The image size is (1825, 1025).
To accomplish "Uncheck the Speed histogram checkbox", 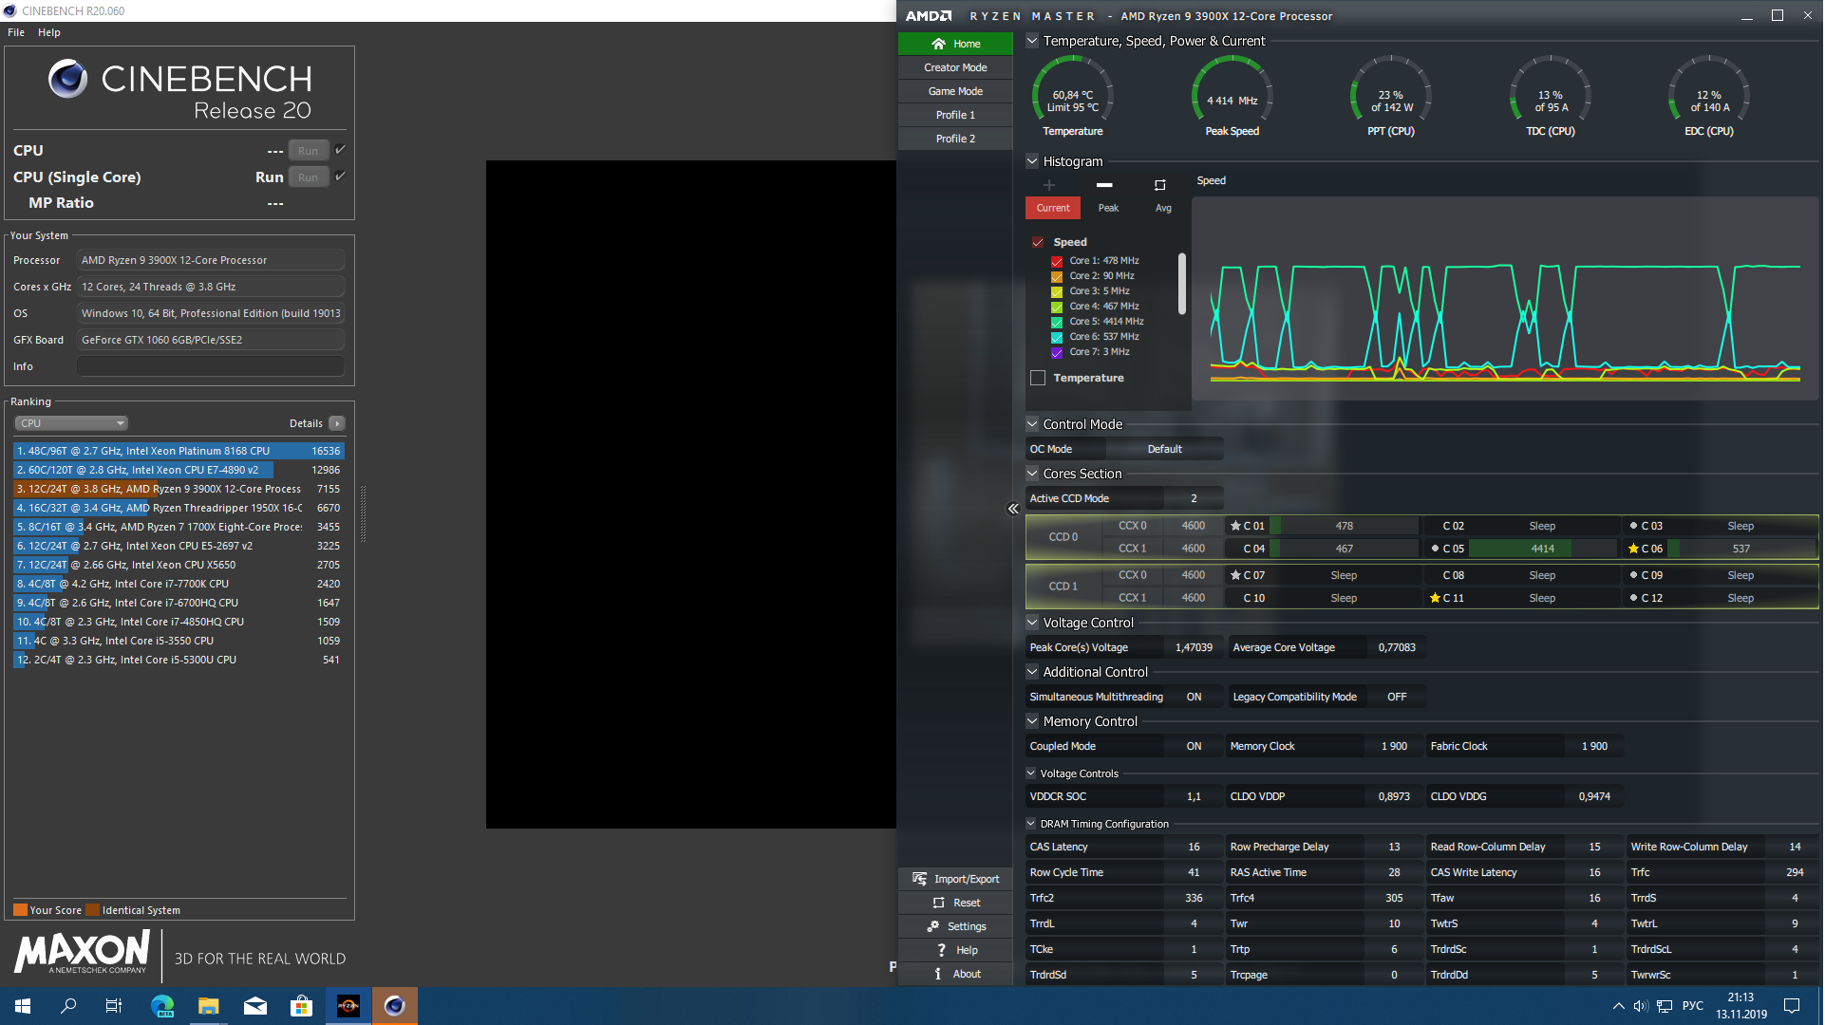I will [x=1038, y=242].
